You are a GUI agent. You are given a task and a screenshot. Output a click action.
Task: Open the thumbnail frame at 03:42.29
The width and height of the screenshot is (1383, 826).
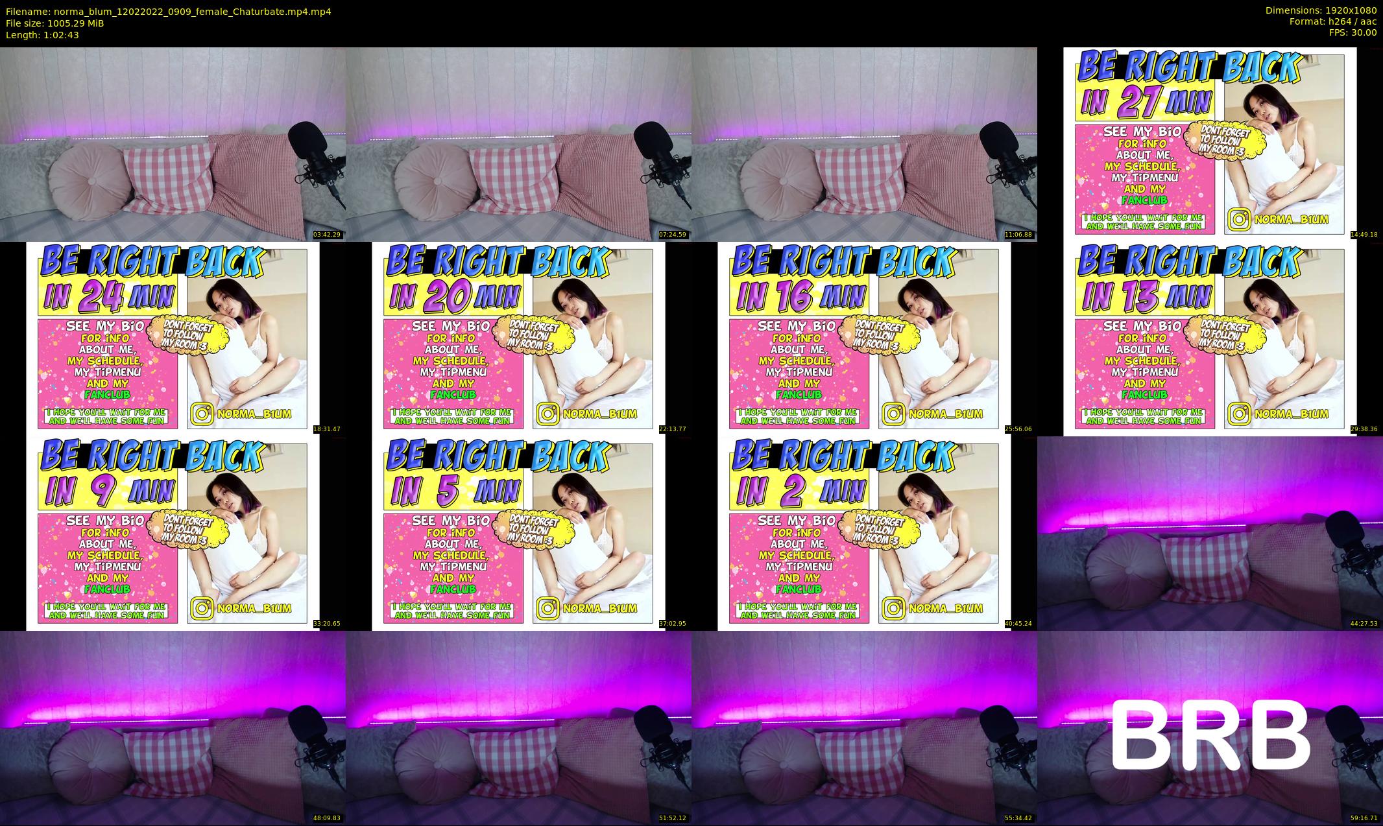coord(173,144)
